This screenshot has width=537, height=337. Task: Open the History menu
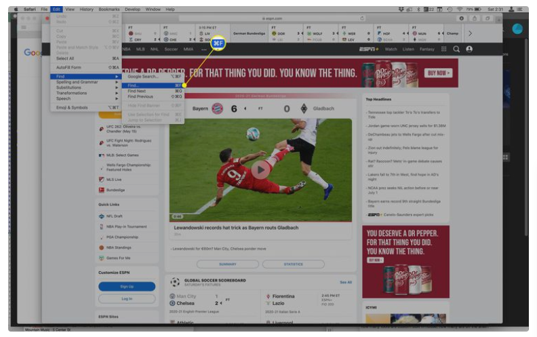click(x=86, y=9)
